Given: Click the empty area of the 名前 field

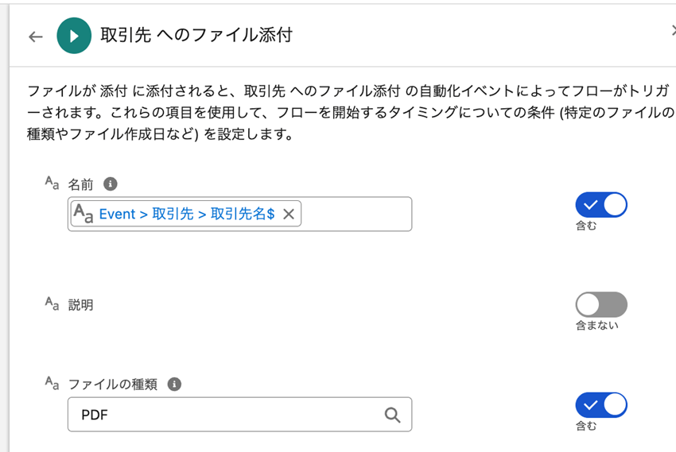Looking at the screenshot, I should 356,214.
